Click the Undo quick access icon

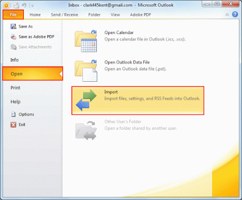24,5
